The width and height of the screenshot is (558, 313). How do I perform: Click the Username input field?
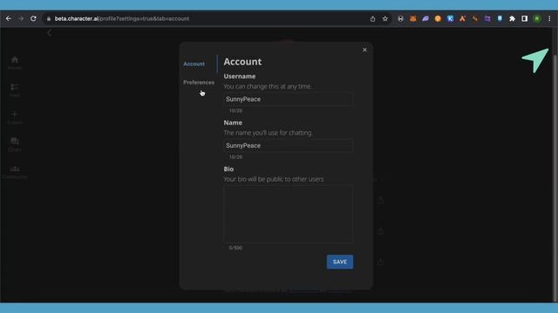coord(289,99)
